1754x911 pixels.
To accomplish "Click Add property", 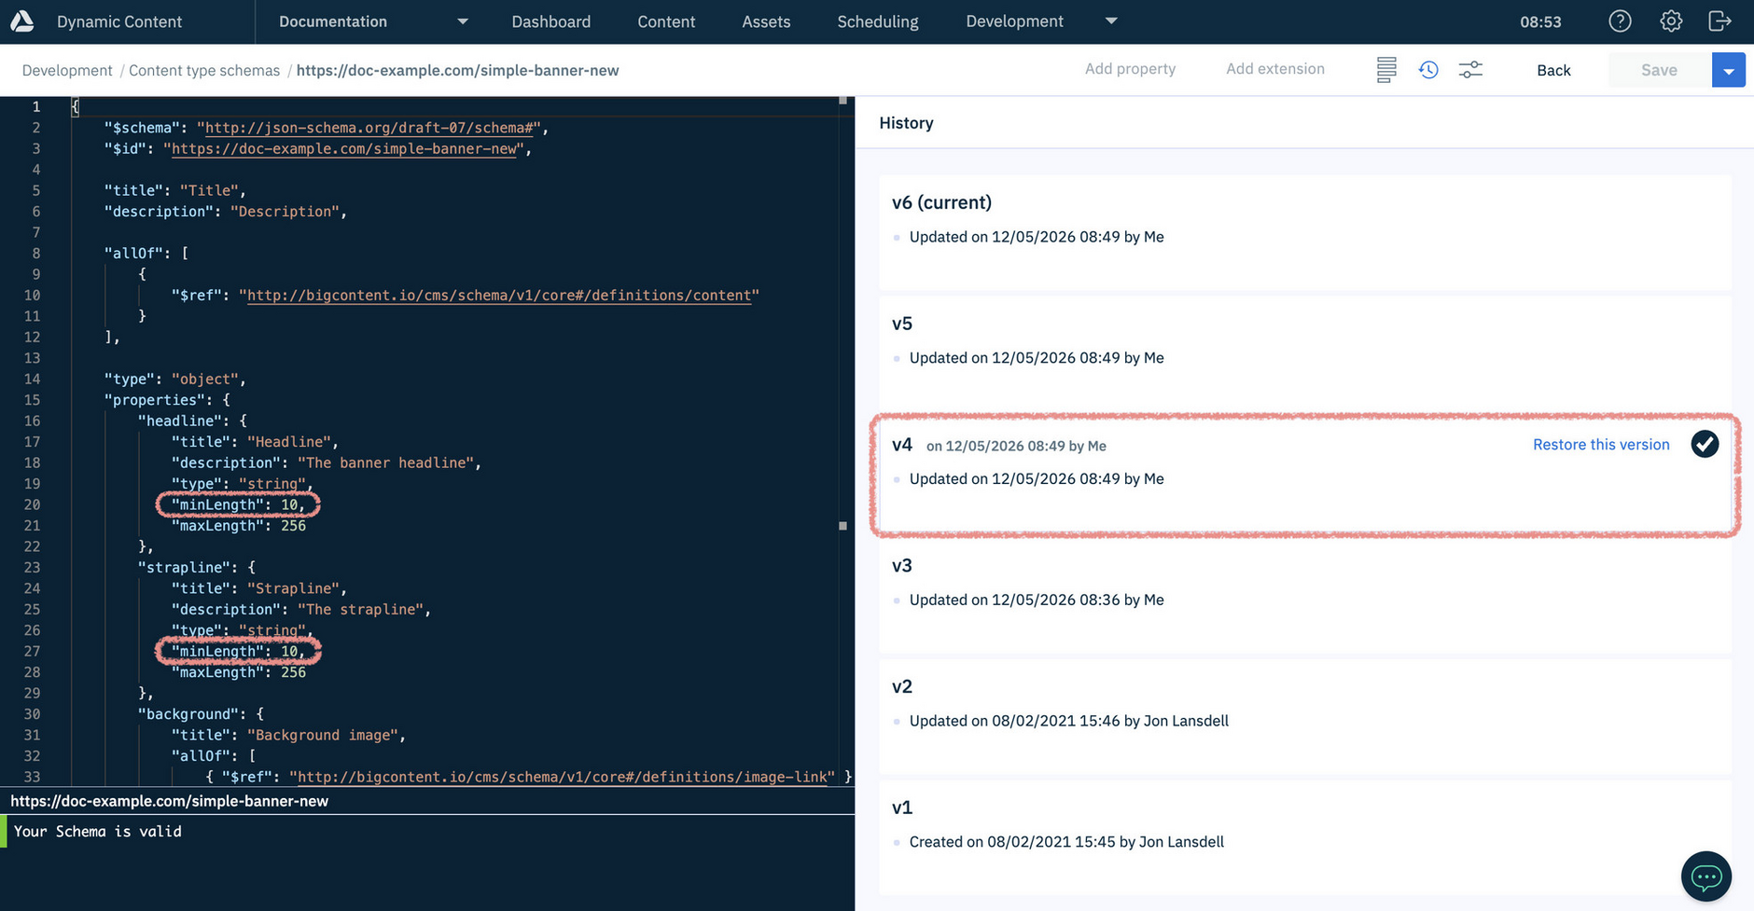I will (1130, 69).
